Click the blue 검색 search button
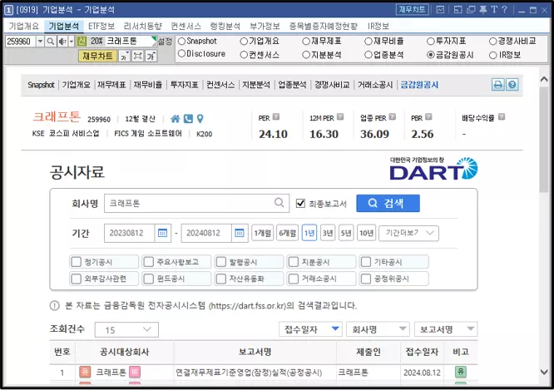This screenshot has height=390, width=554. click(x=388, y=203)
